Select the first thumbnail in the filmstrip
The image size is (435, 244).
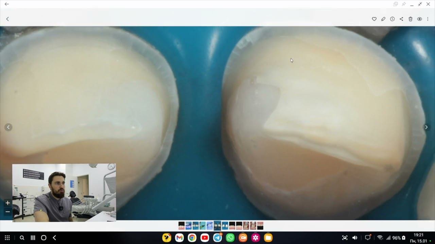tap(181, 226)
